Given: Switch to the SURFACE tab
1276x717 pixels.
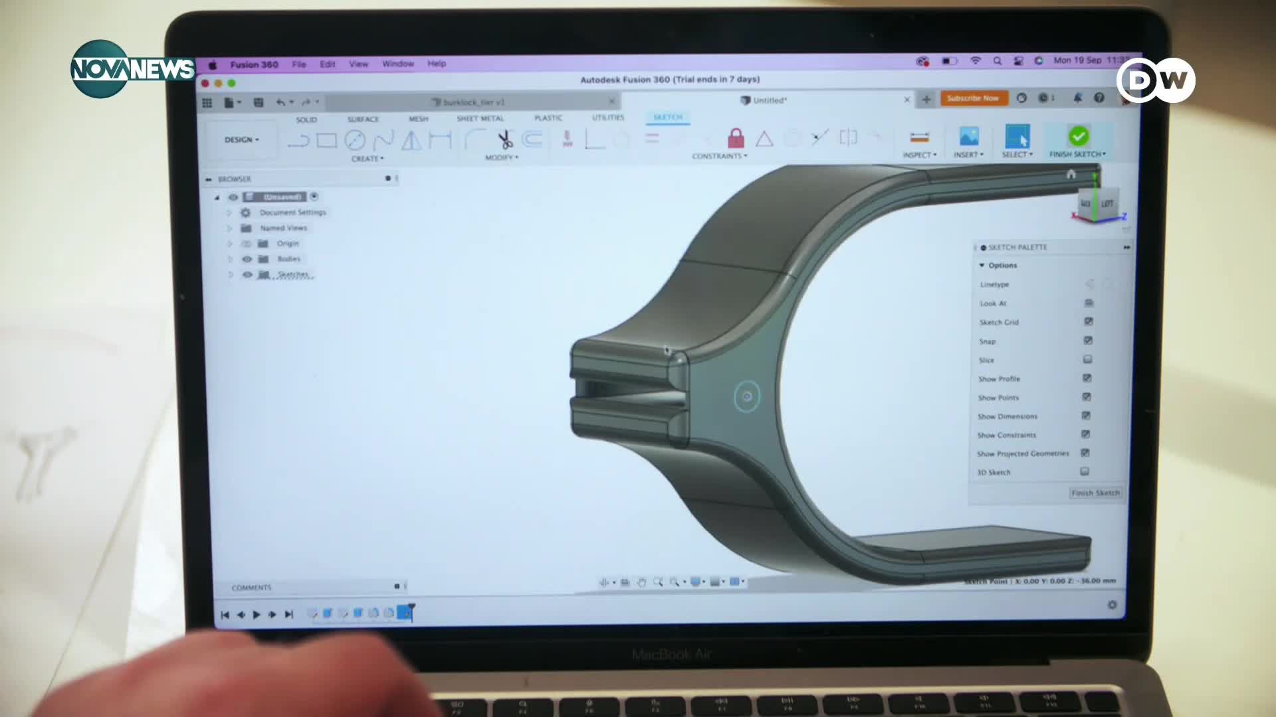Looking at the screenshot, I should click(x=363, y=119).
